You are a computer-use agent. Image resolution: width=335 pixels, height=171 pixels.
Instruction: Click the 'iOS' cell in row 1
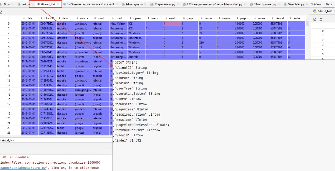coord(136,28)
